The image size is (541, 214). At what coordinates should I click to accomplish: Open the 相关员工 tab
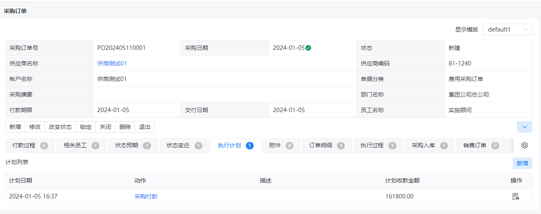pyautogui.click(x=81, y=145)
